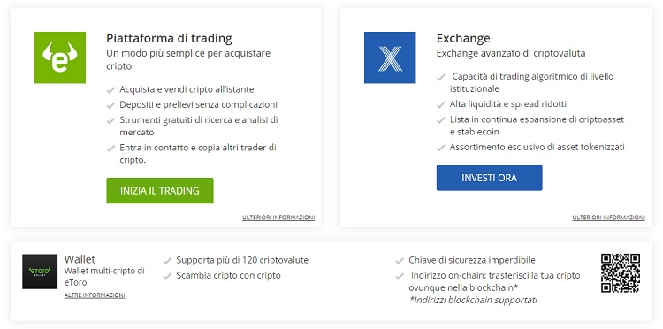Click the 'Exchange' heading
Screen dimensions: 663x329
tap(463, 39)
